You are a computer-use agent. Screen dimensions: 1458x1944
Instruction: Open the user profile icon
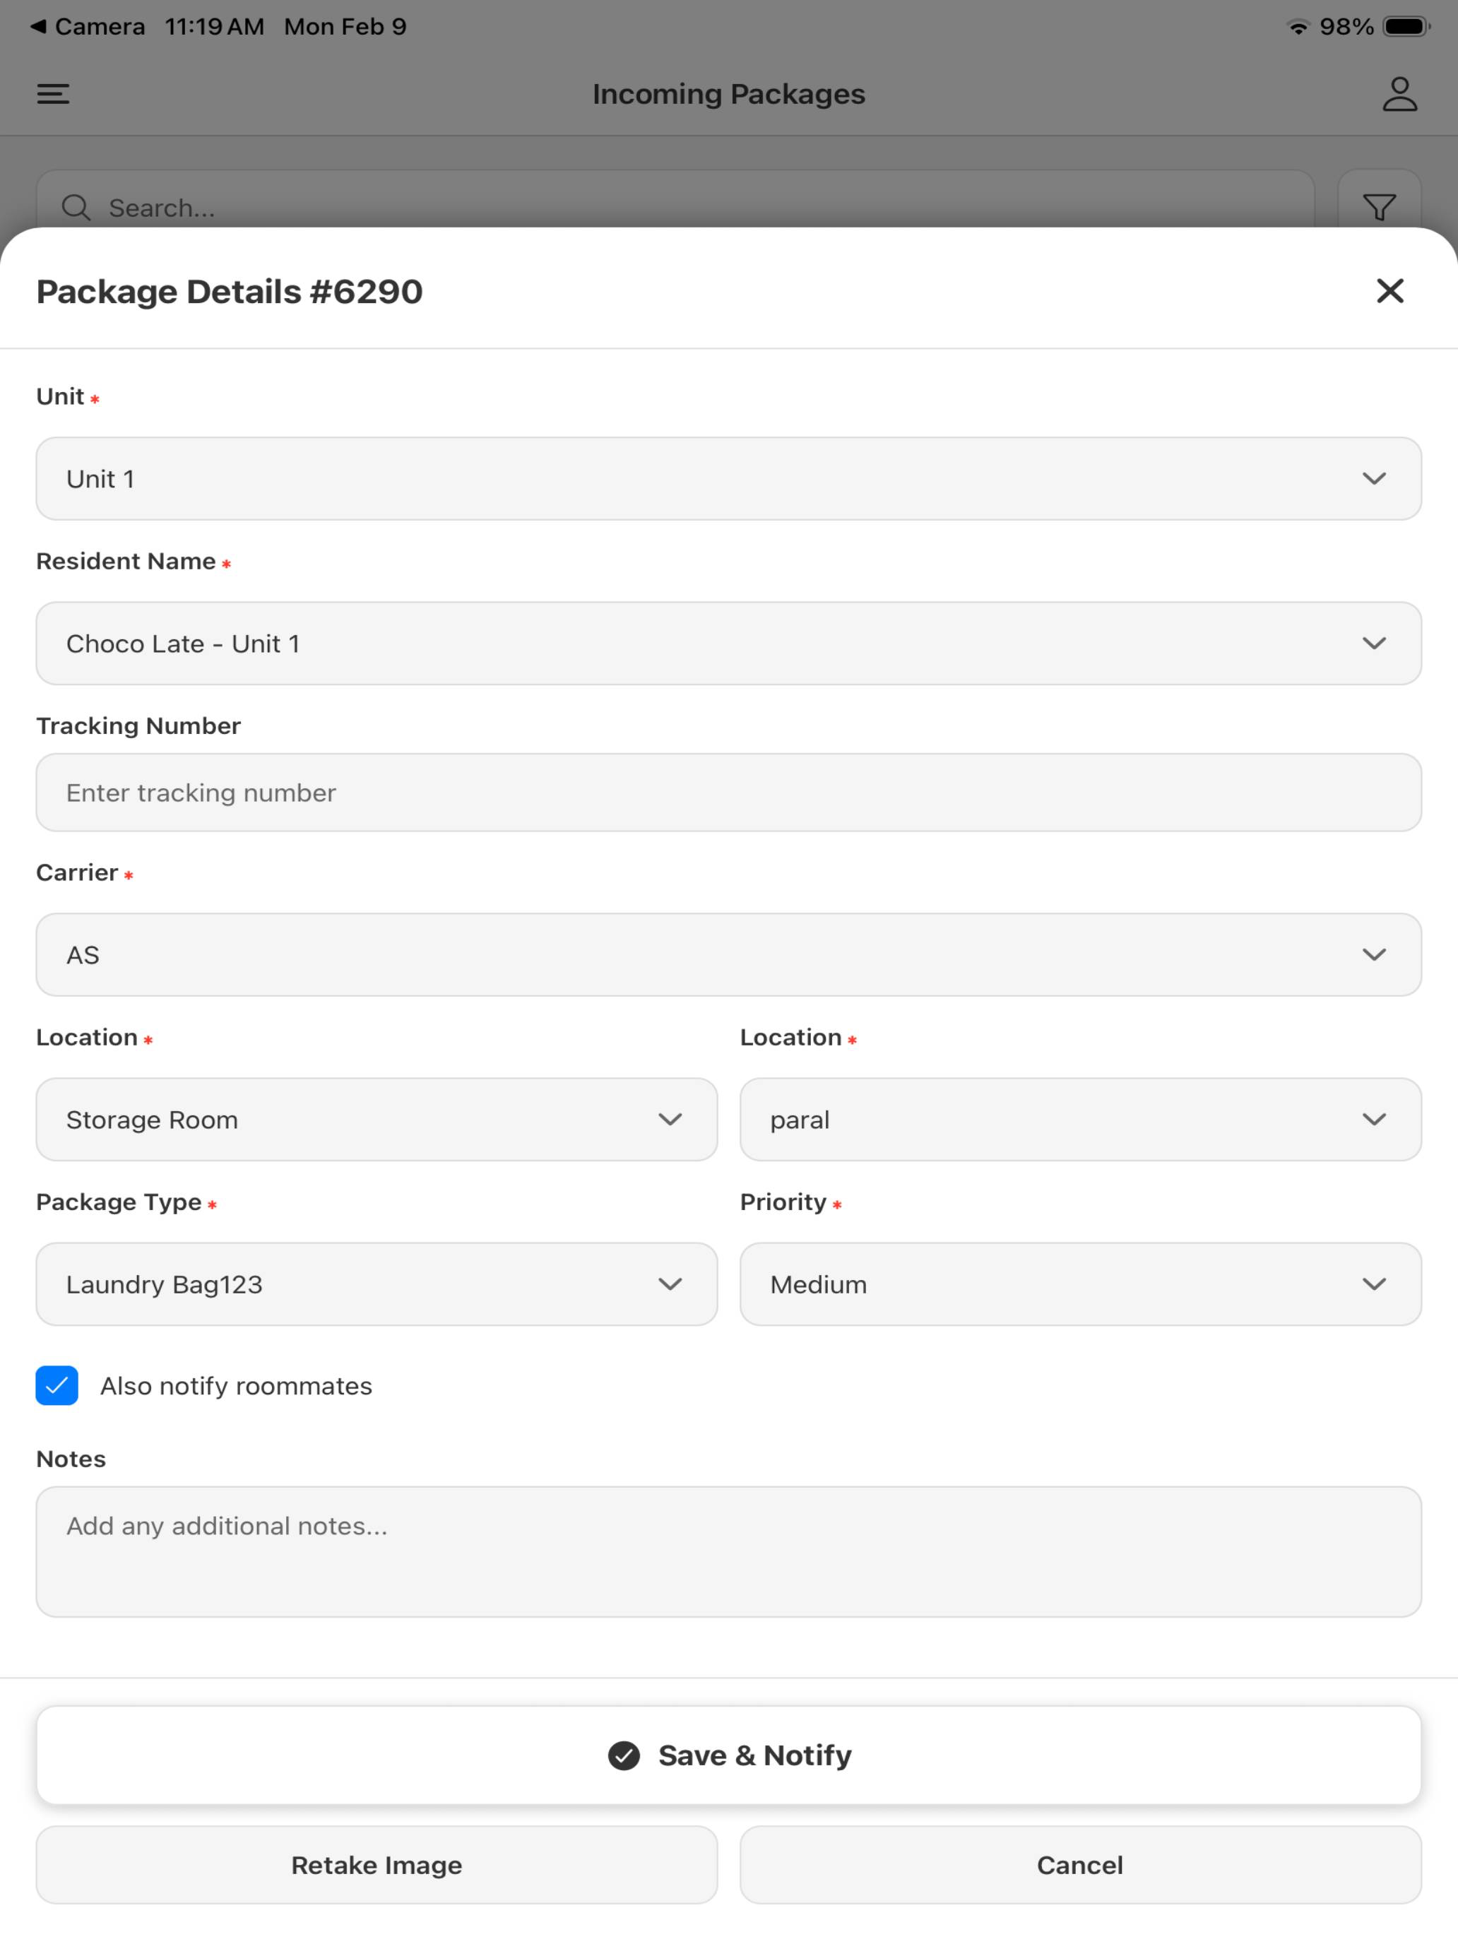1399,94
